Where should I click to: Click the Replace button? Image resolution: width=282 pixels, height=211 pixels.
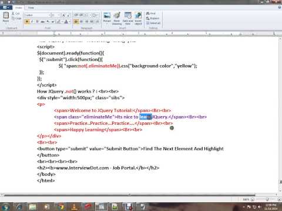(x=153, y=18)
